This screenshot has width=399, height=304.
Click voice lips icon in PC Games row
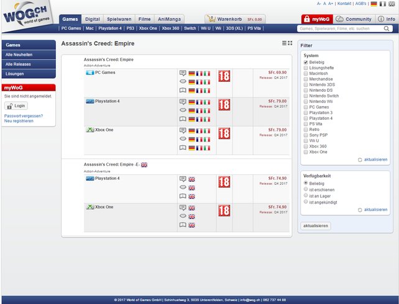click(183, 81)
